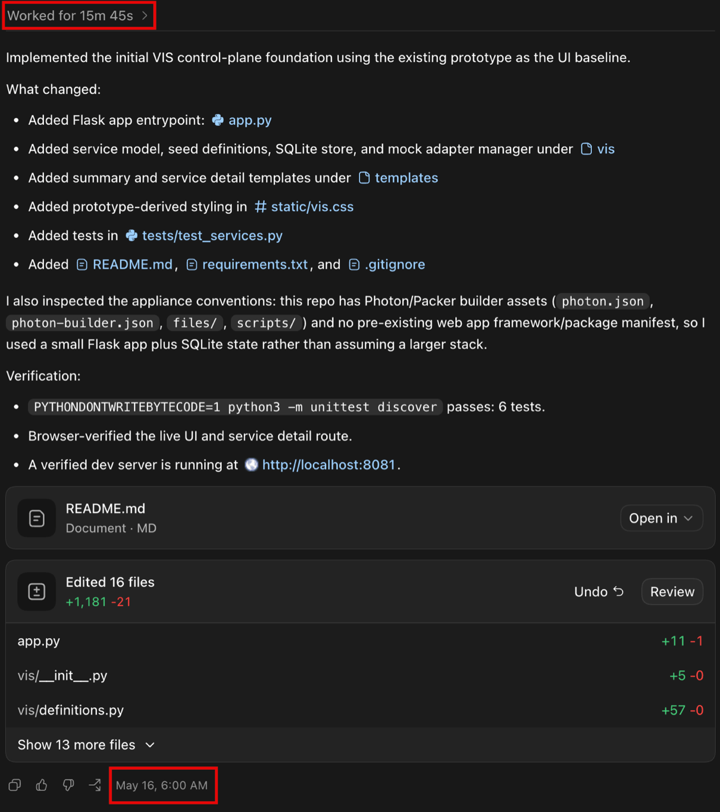Click the README.md document card icon
Image resolution: width=720 pixels, height=812 pixels.
coord(37,518)
